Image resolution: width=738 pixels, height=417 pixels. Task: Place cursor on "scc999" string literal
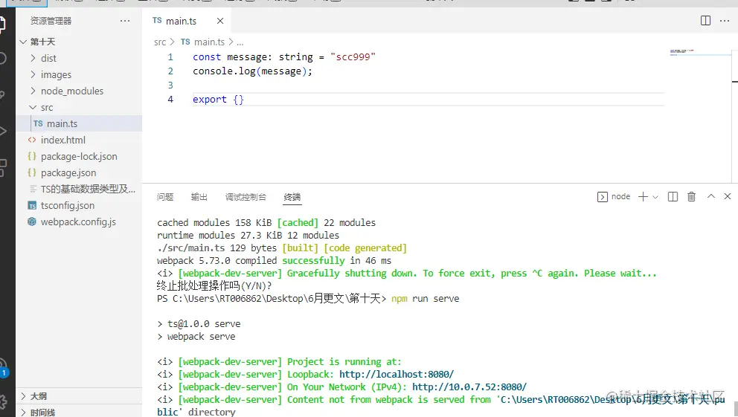[x=353, y=57]
